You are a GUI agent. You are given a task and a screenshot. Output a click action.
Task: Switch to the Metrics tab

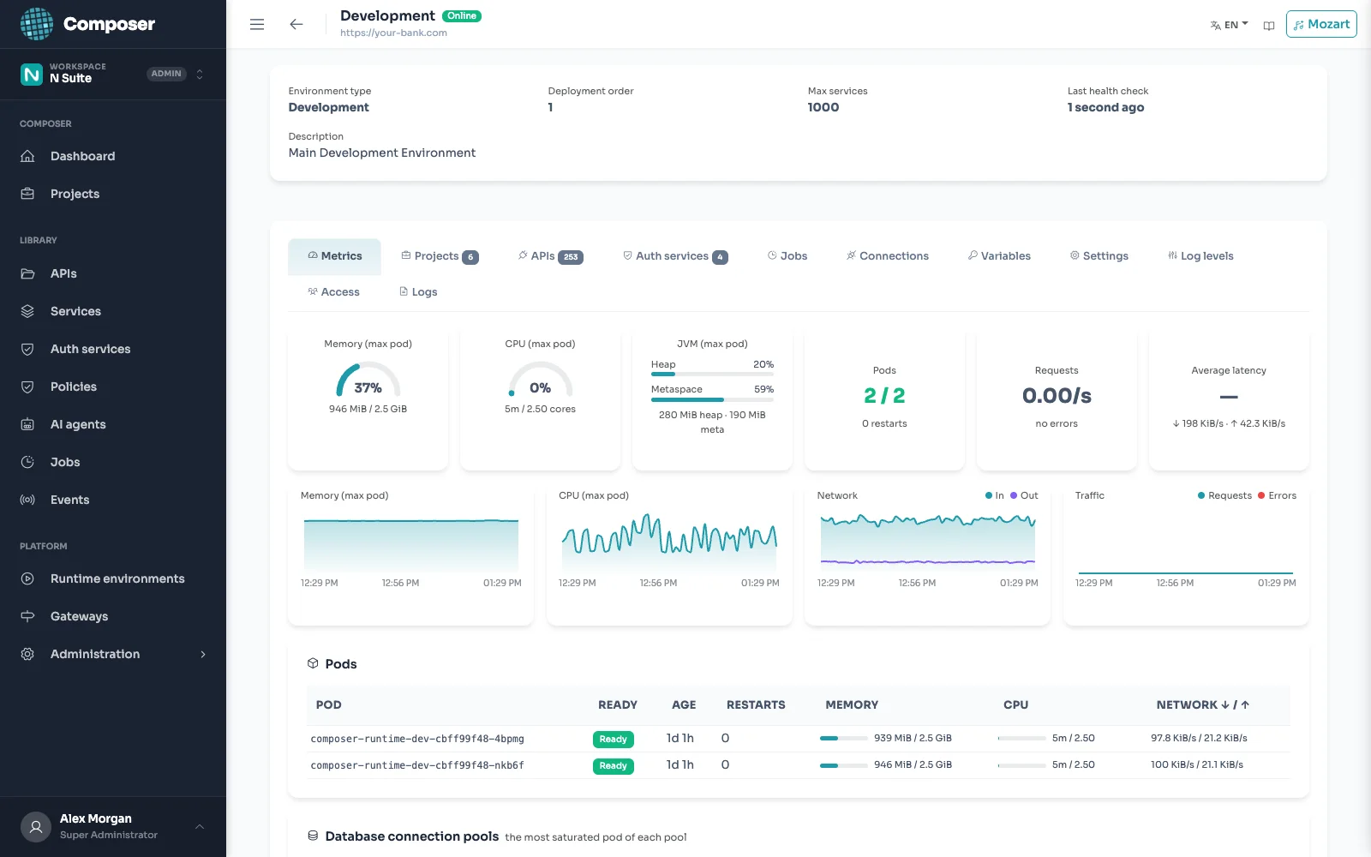click(x=334, y=256)
